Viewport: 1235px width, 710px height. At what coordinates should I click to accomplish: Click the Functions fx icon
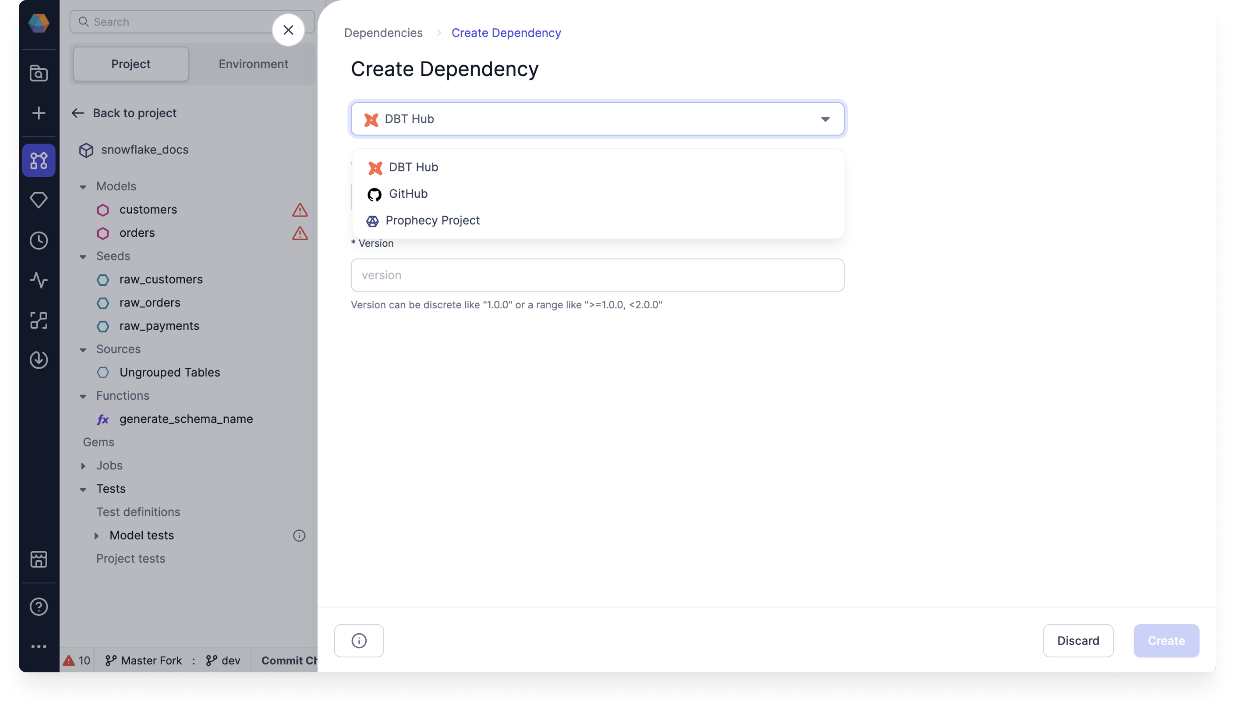pyautogui.click(x=104, y=419)
